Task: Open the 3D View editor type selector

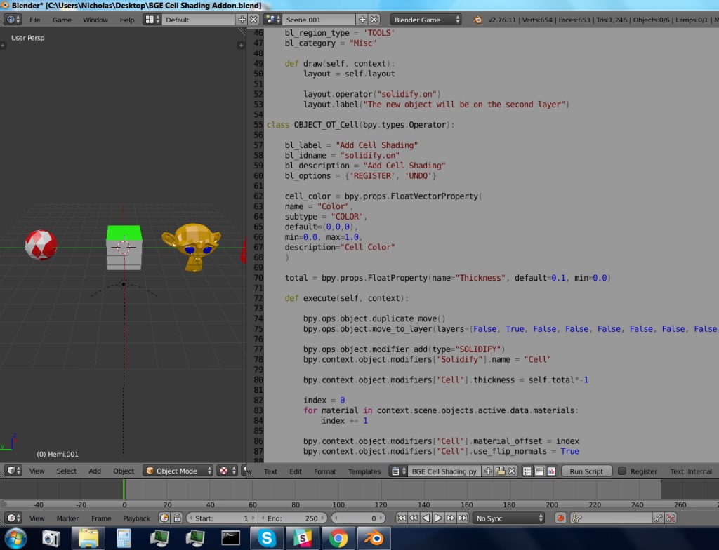Action: (x=13, y=471)
